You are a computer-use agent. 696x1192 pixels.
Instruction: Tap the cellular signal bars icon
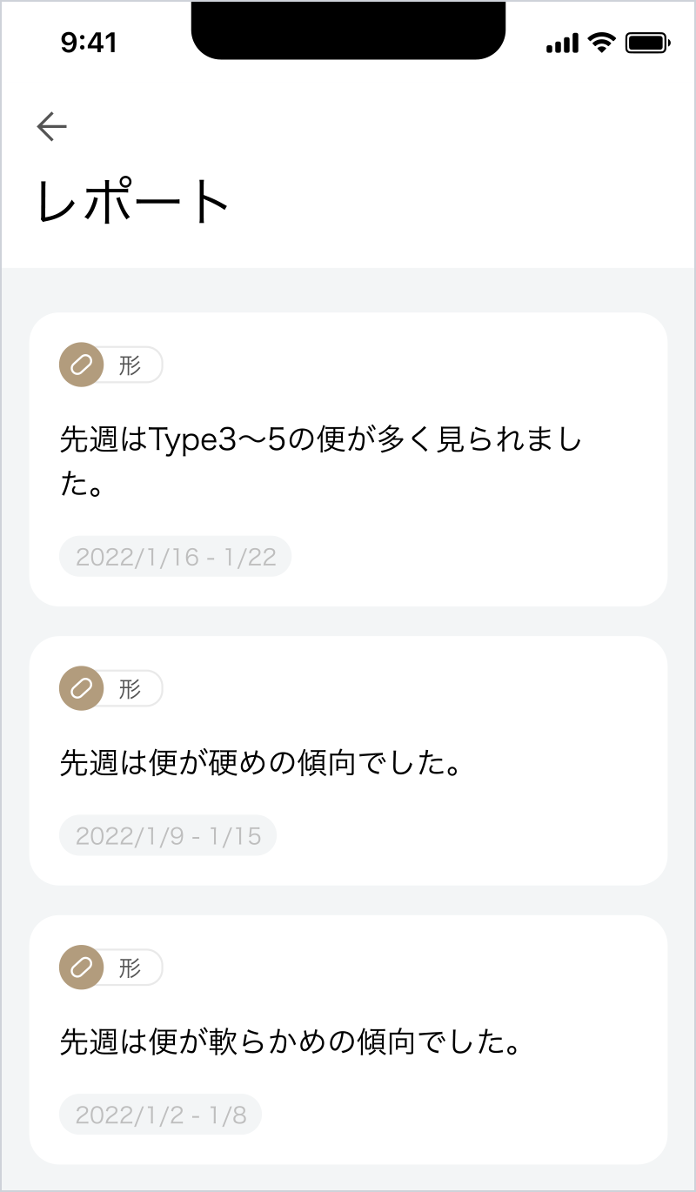pyautogui.click(x=562, y=43)
